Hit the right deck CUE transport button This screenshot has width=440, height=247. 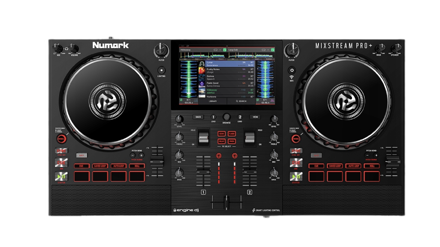click(296, 163)
